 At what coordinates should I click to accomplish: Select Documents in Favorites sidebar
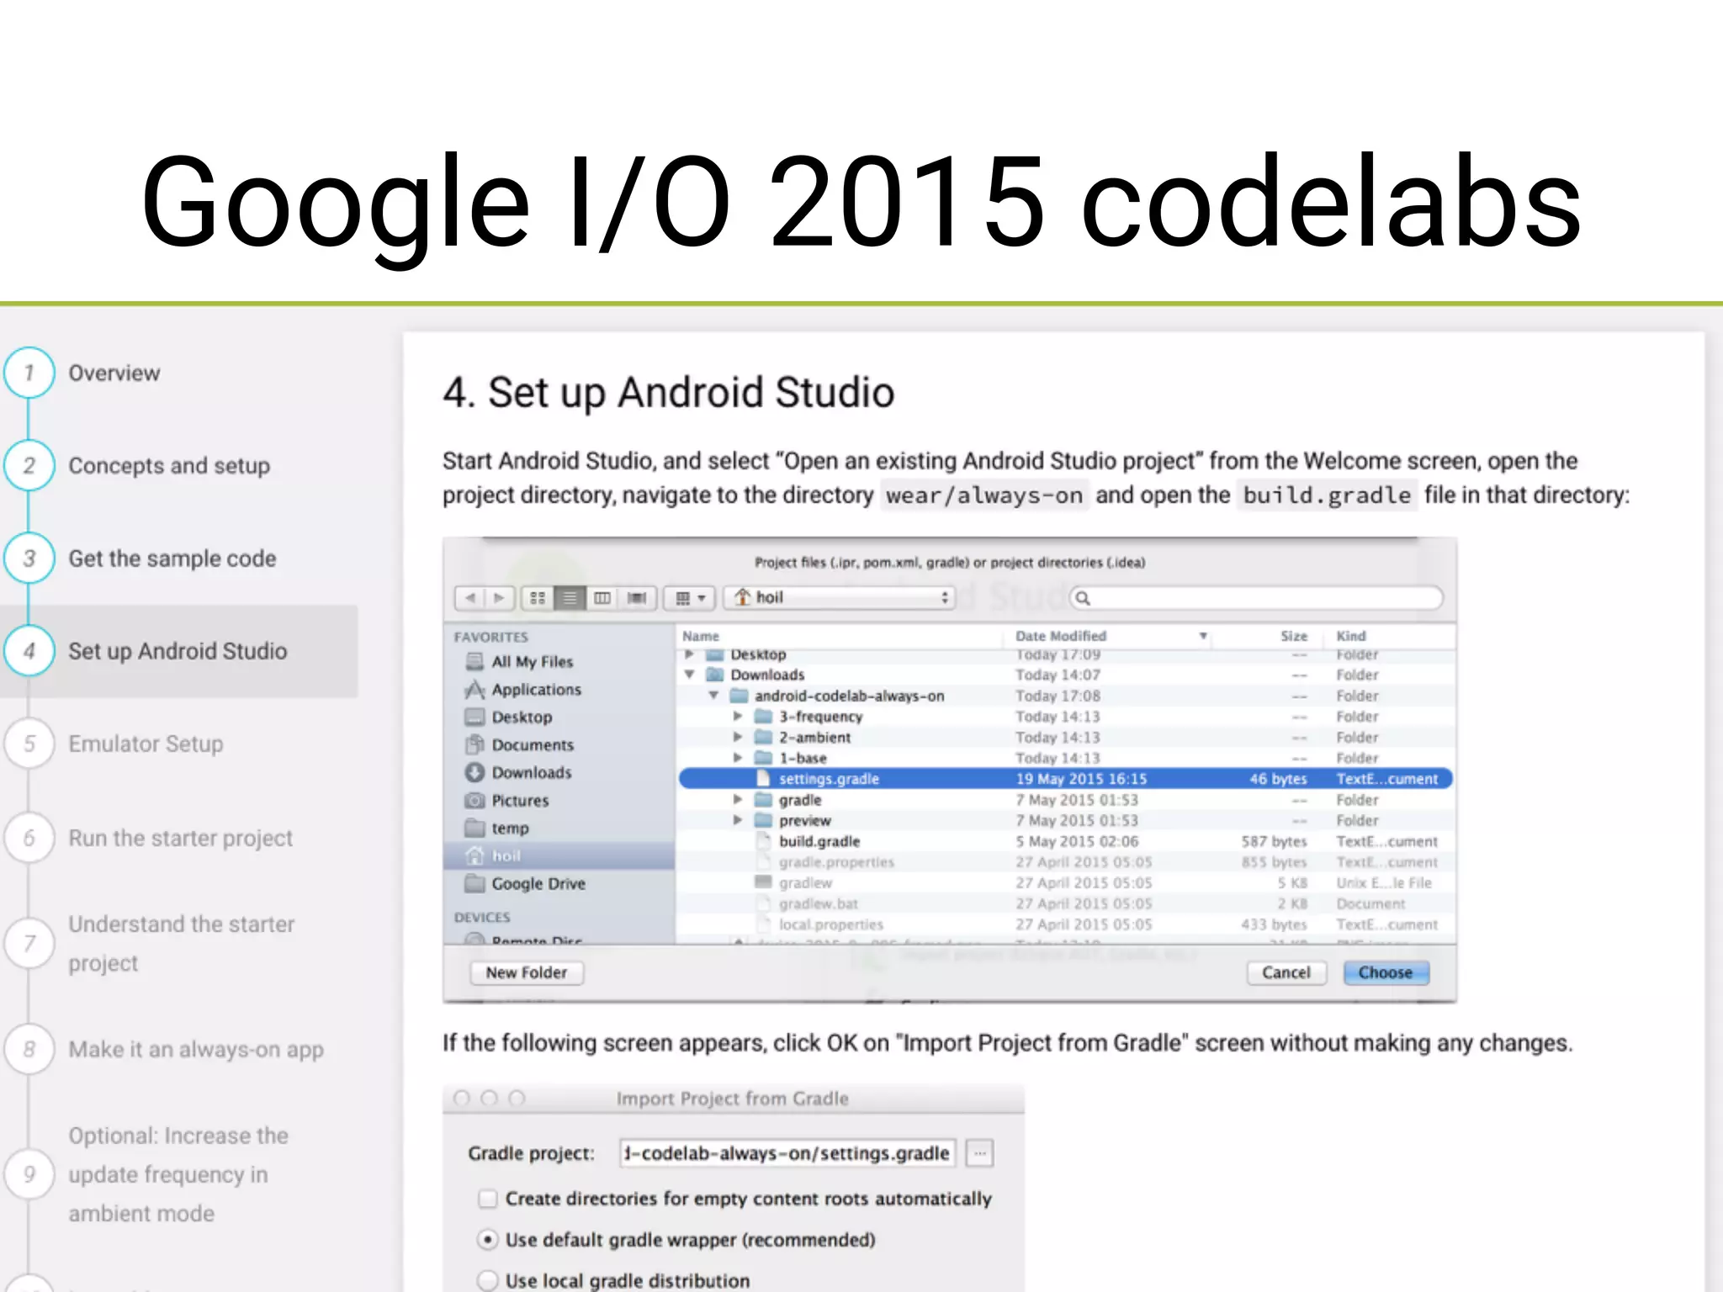tap(520, 744)
